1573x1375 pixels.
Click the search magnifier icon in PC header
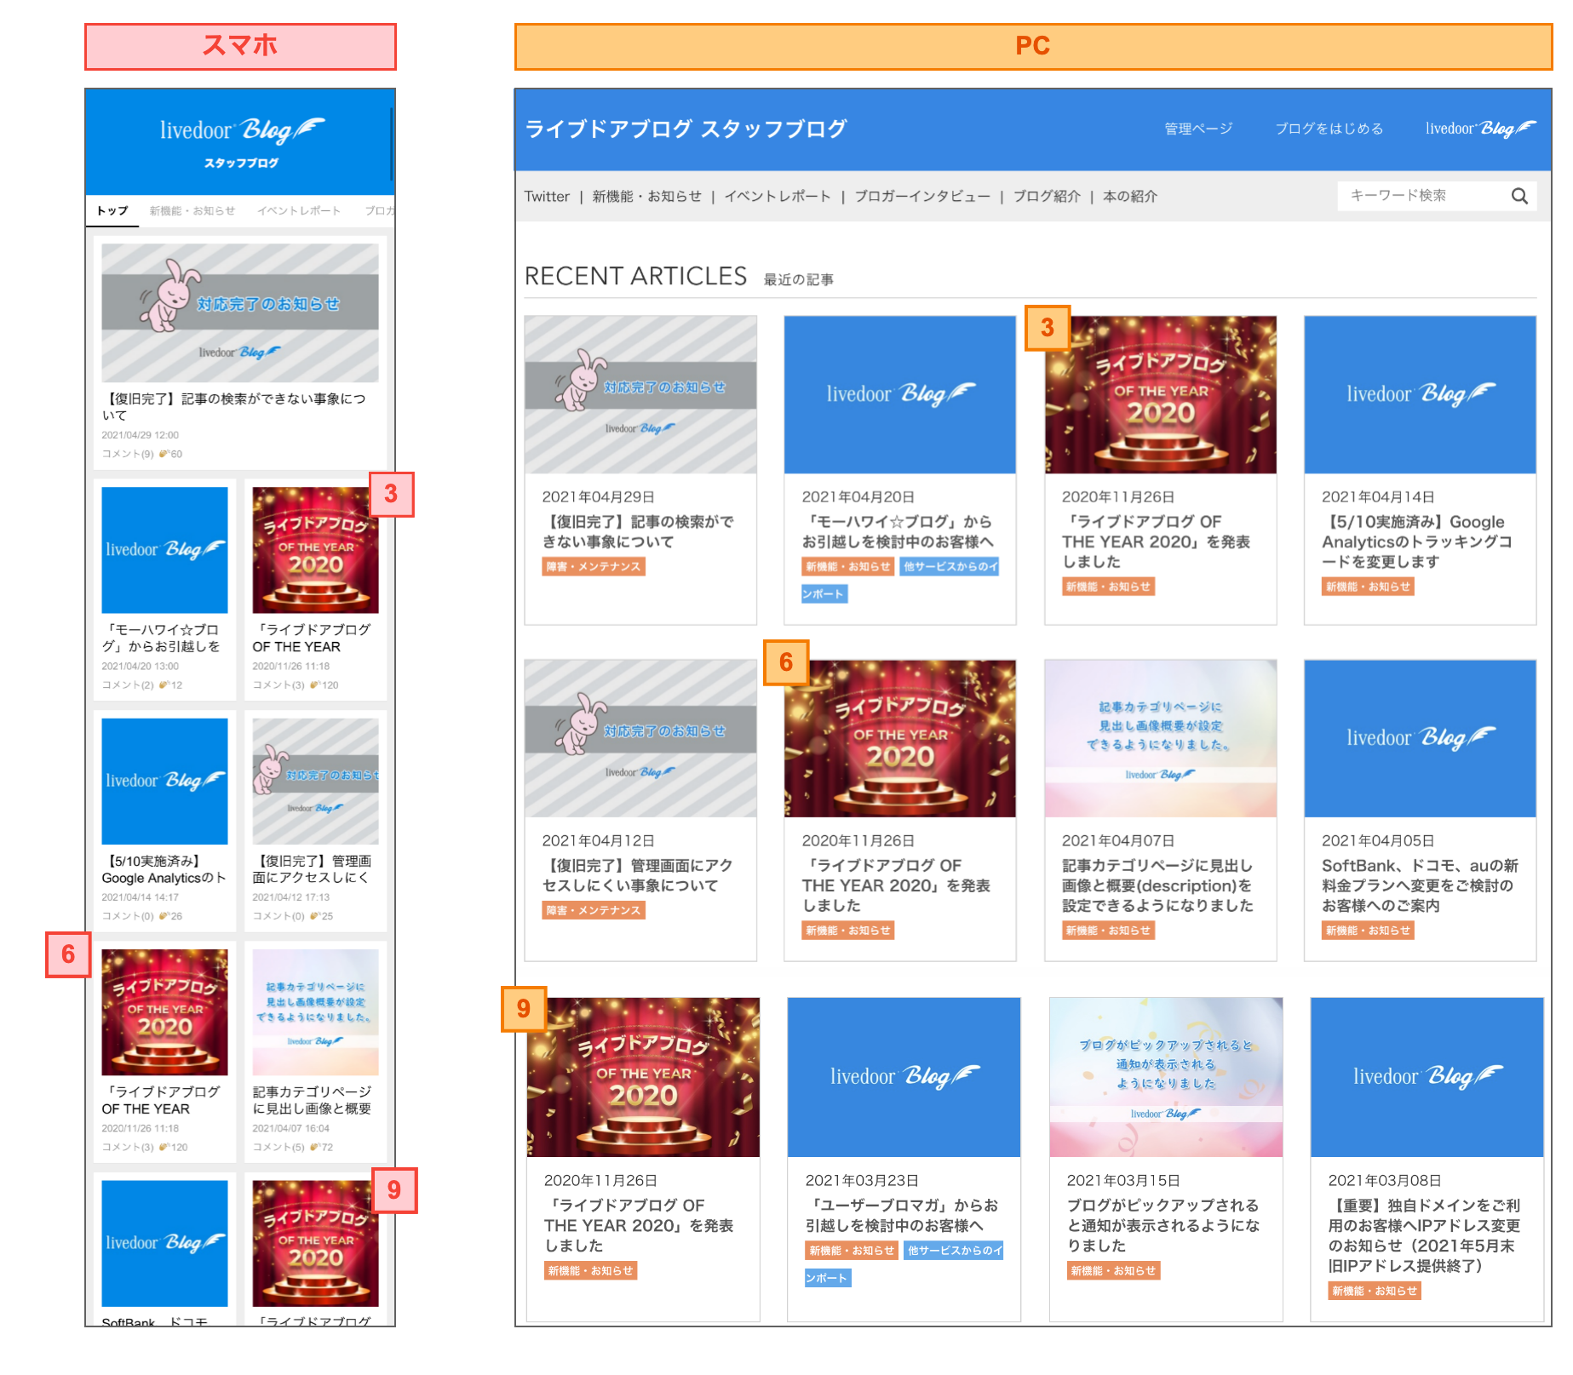1518,196
